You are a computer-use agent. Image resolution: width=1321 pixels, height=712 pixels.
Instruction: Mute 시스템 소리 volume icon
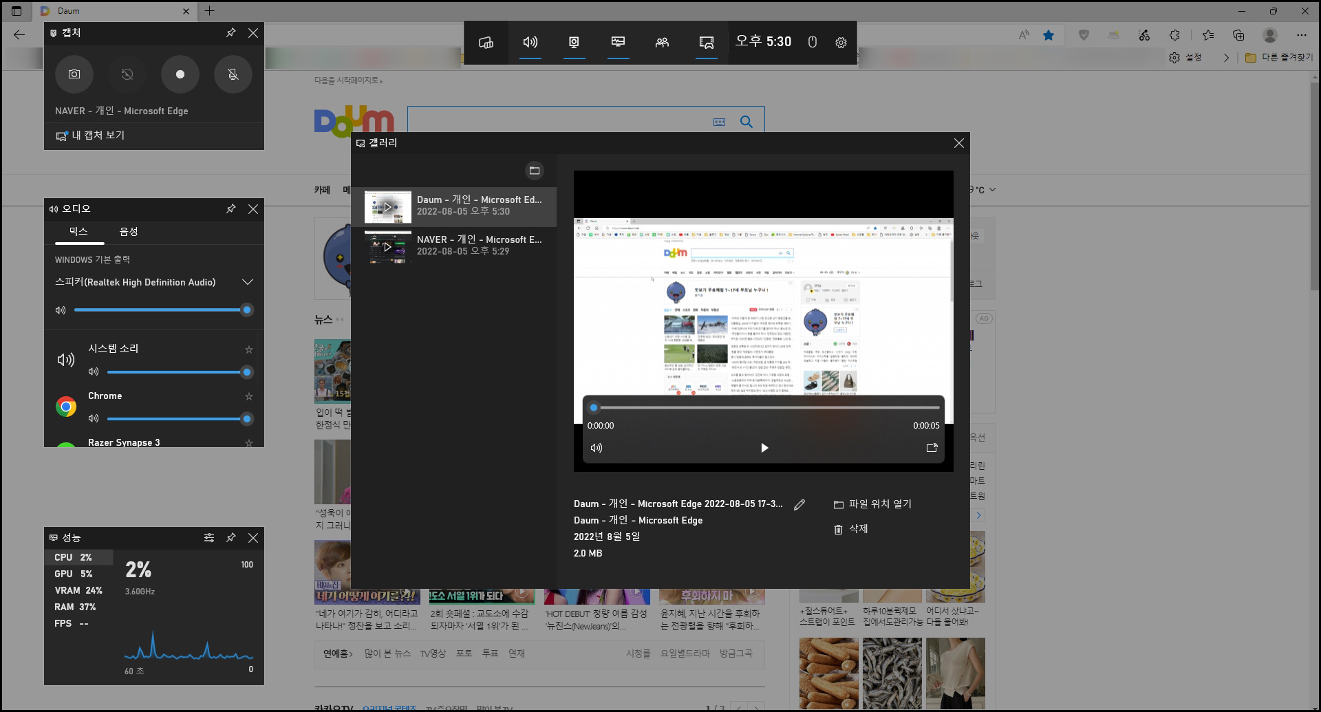point(94,372)
